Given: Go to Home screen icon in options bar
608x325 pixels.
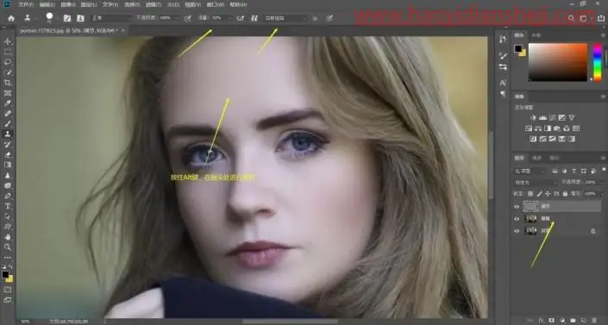Looking at the screenshot, I should coord(11,18).
